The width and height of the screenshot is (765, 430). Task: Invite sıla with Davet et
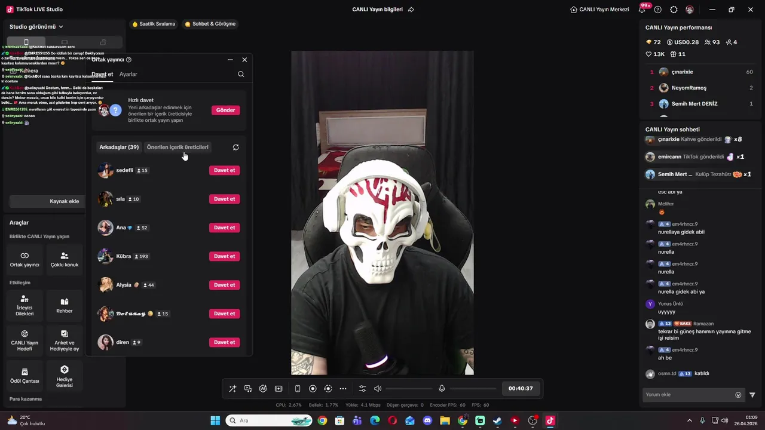pos(225,199)
